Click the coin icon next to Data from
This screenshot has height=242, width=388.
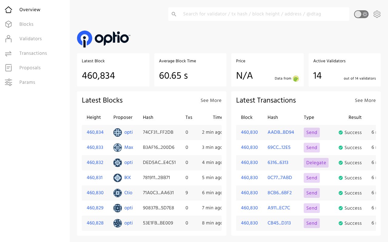296,79
